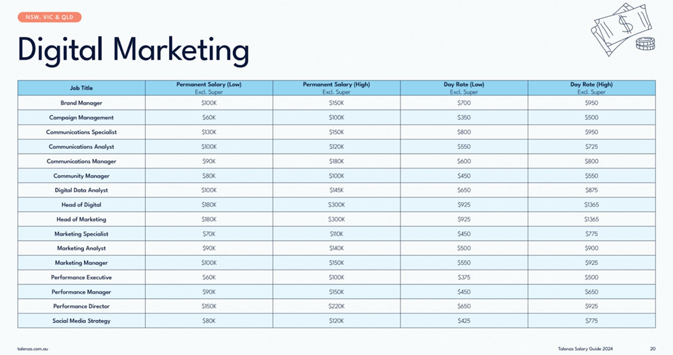Click the Community Manager job title
Viewport: 673px width, 355px height.
coord(81,176)
